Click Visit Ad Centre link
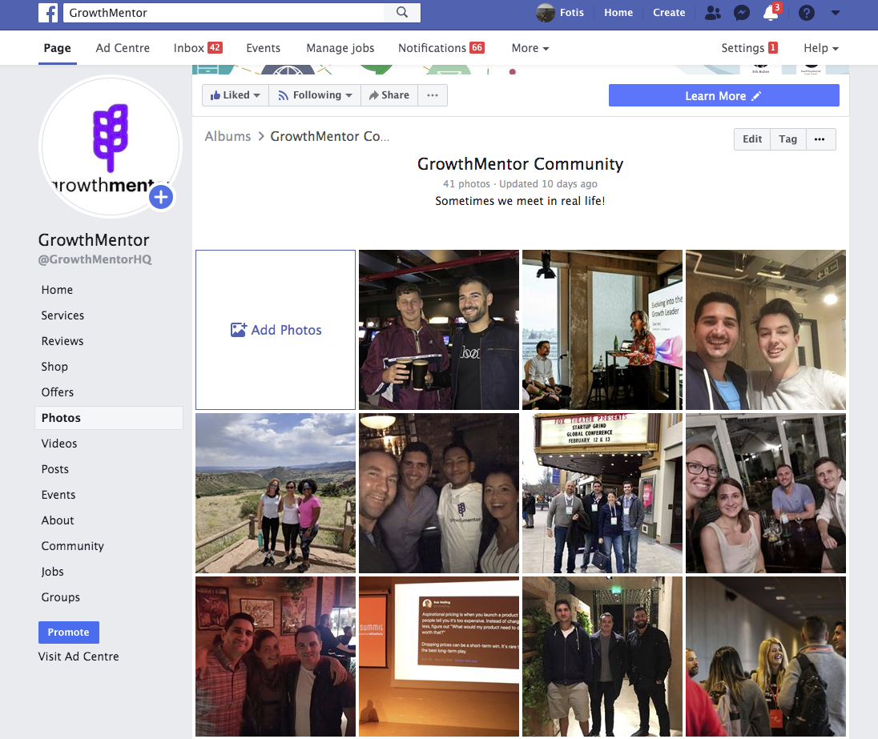This screenshot has height=739, width=878. (x=79, y=657)
